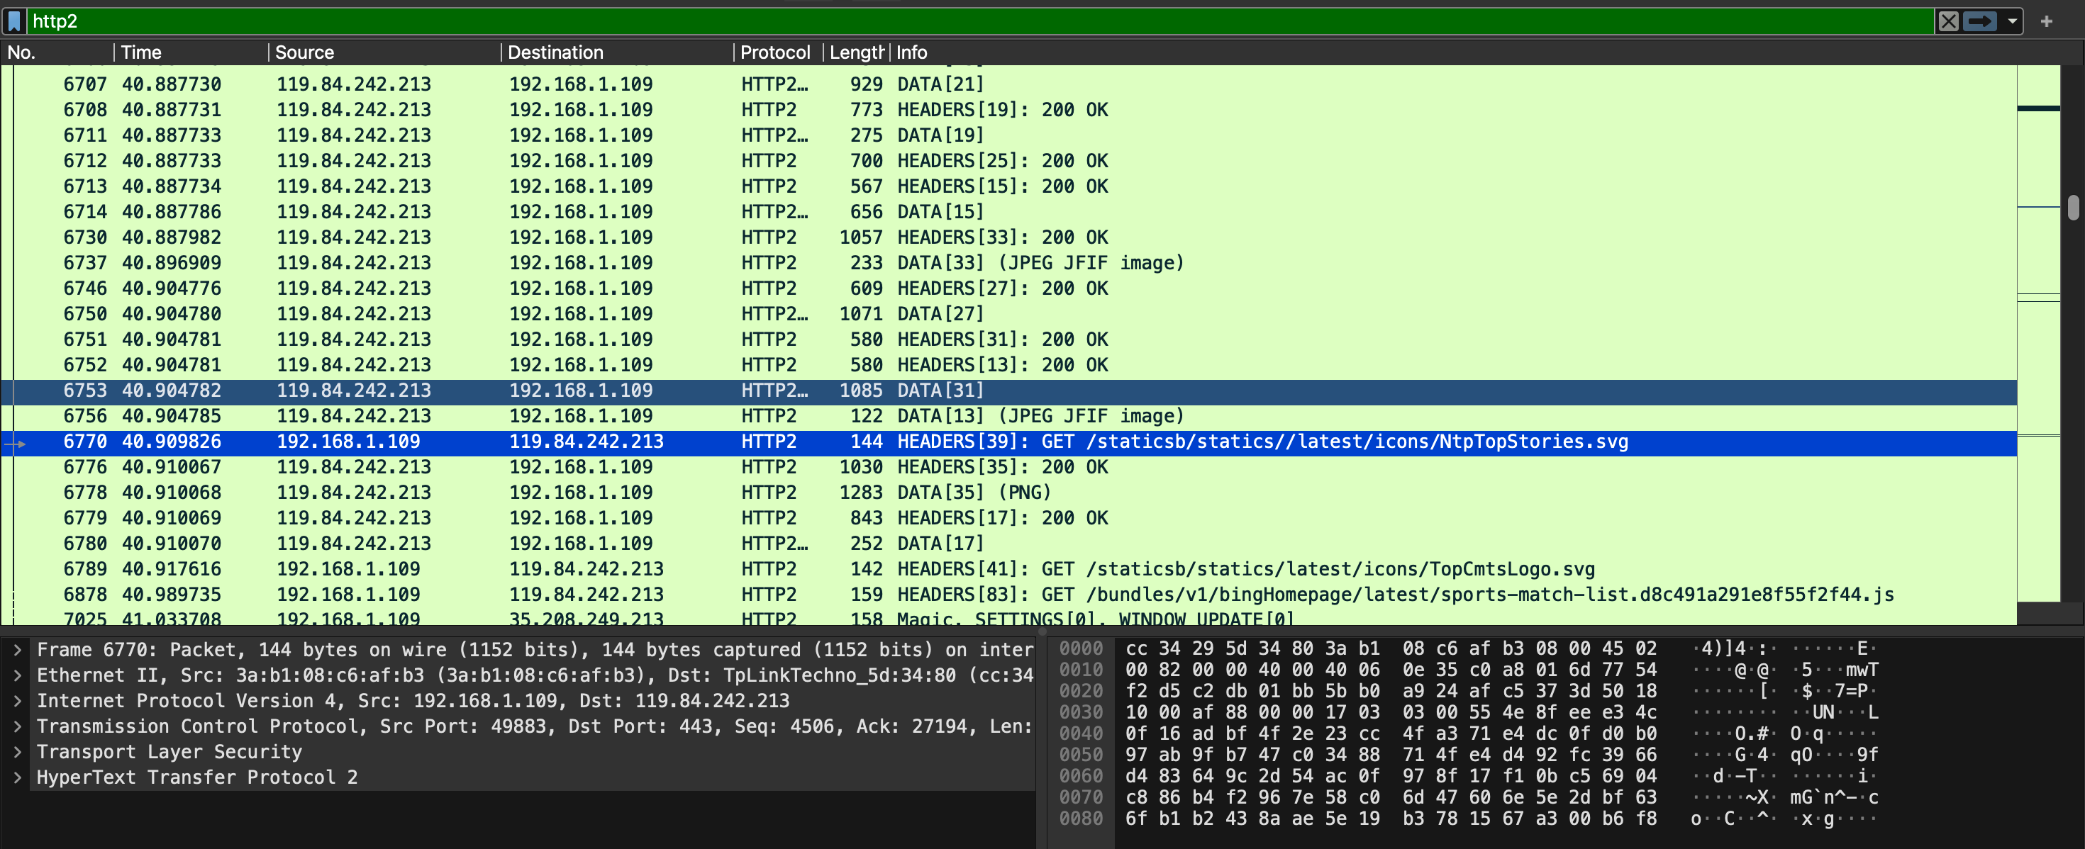
Task: Select packet 6750 DATA[27] row
Action: [1008, 314]
